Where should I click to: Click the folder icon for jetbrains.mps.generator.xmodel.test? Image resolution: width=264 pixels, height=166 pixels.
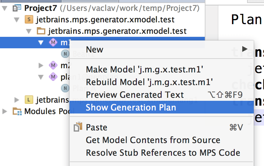[41, 31]
